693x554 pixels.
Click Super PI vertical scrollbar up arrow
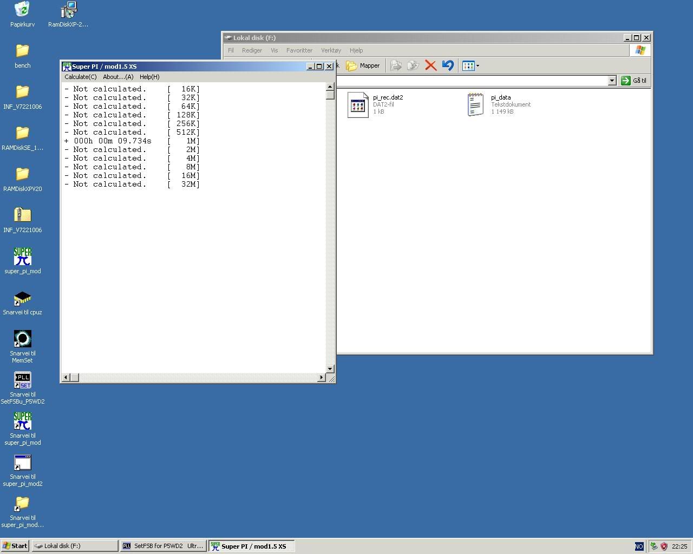(x=330, y=87)
